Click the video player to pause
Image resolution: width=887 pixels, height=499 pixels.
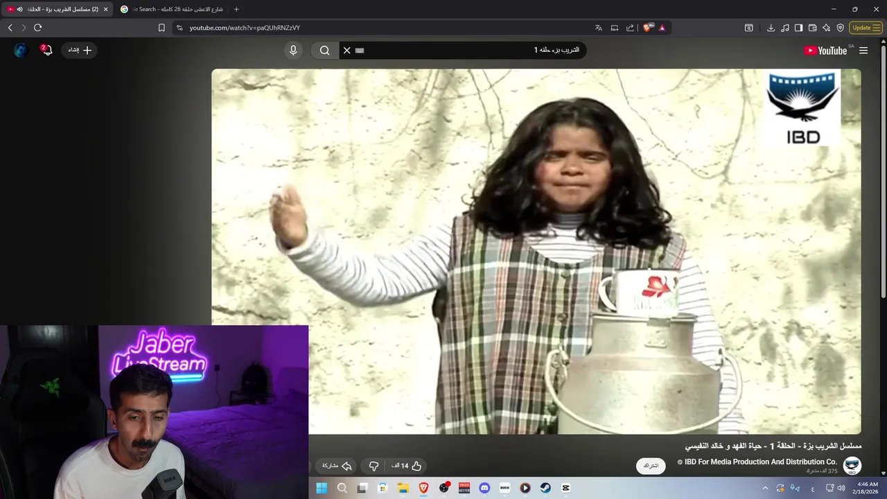click(x=536, y=251)
